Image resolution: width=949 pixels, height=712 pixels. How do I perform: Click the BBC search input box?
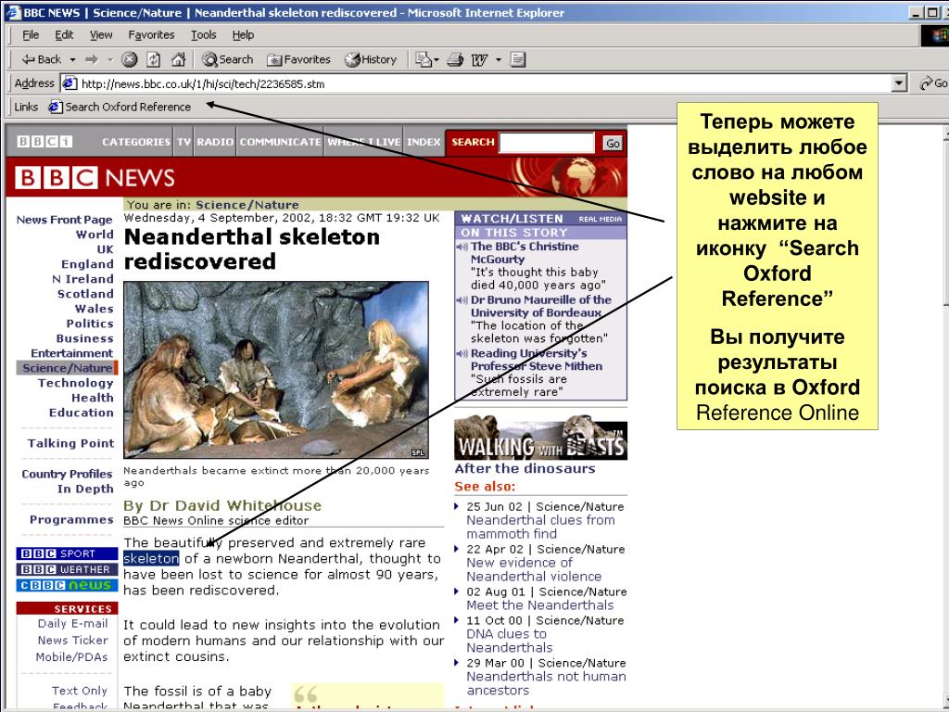[x=547, y=142]
